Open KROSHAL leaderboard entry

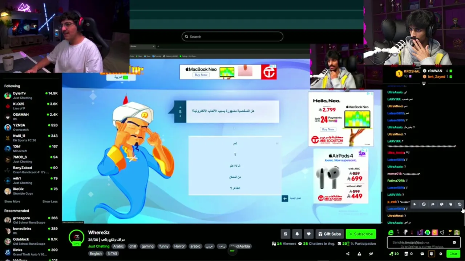[x=407, y=74]
